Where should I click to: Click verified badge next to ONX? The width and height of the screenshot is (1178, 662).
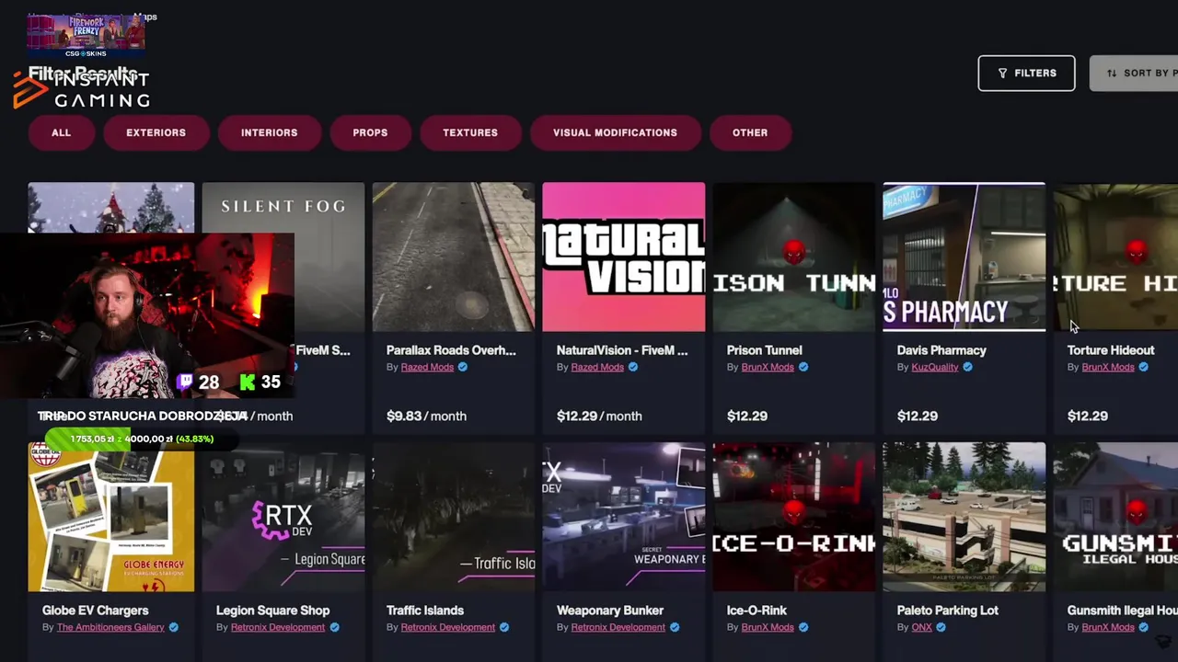941,627
